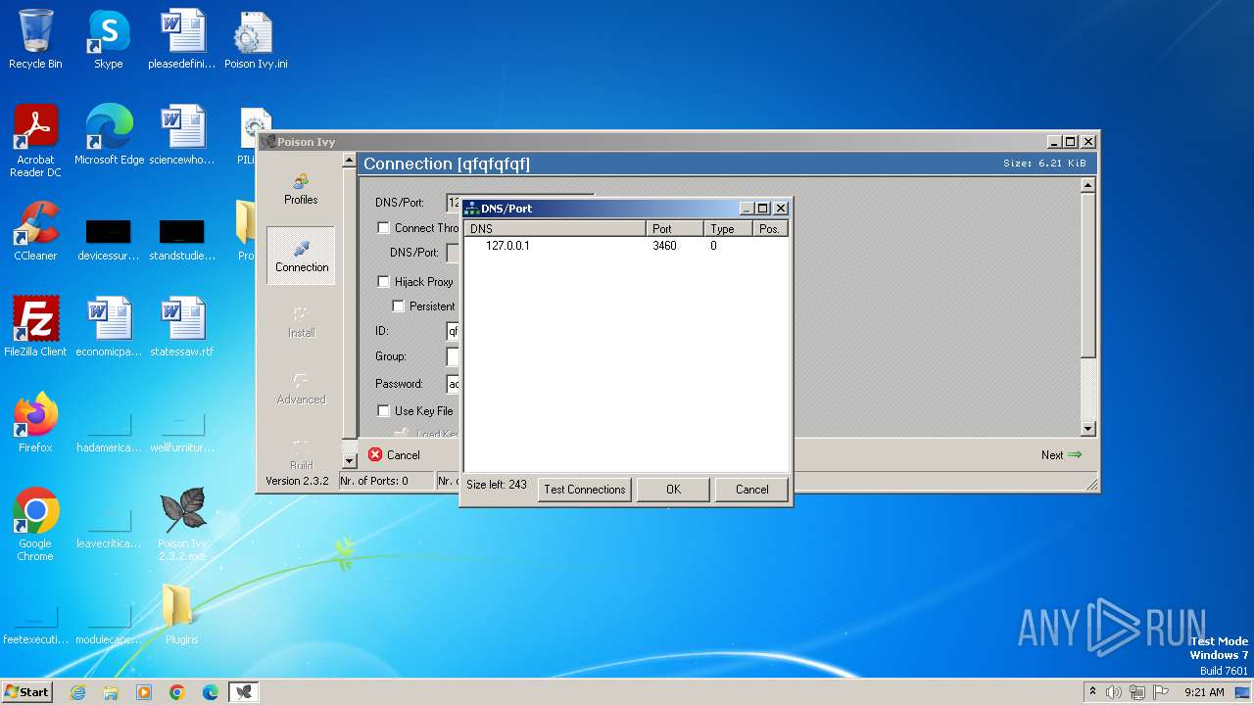
Task: Open the Install section in sidebar
Action: (x=301, y=322)
